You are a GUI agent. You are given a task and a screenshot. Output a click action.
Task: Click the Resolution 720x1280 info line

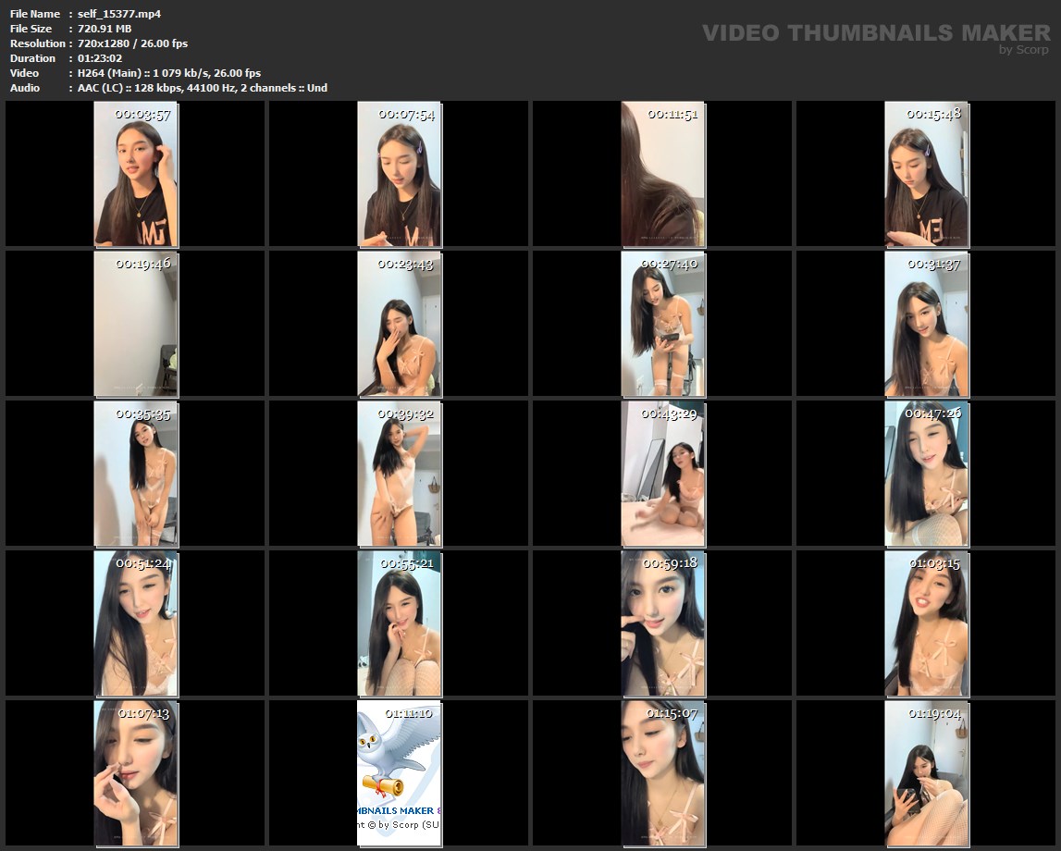pyautogui.click(x=132, y=43)
